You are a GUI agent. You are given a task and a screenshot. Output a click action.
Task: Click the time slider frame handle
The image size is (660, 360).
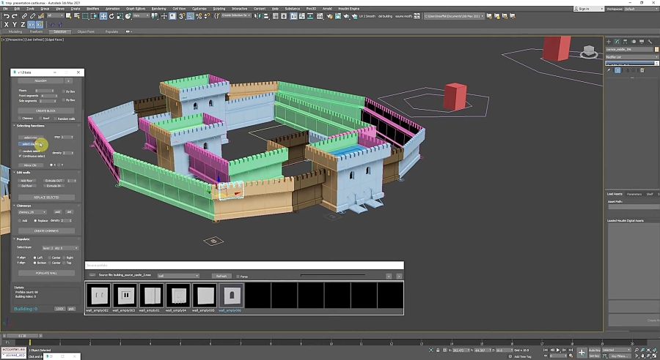coord(22,336)
